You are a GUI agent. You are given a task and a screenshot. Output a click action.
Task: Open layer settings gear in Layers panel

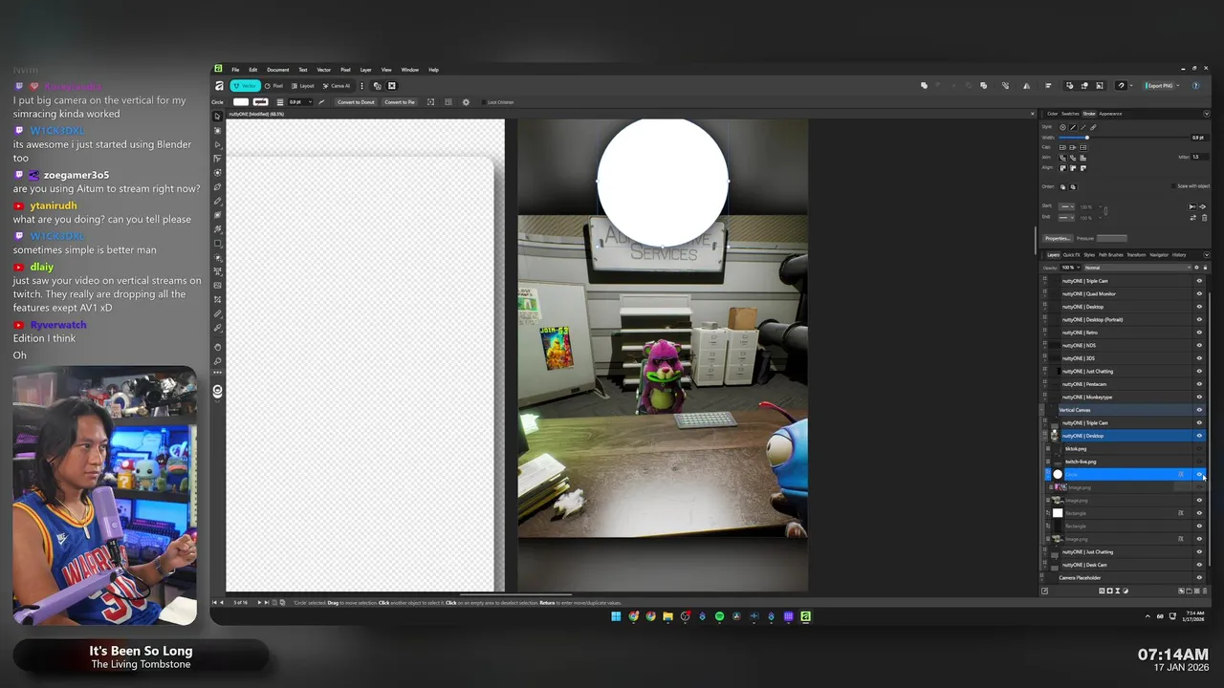pos(1196,268)
